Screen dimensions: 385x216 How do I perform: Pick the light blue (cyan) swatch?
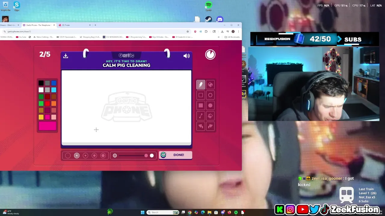54,90
